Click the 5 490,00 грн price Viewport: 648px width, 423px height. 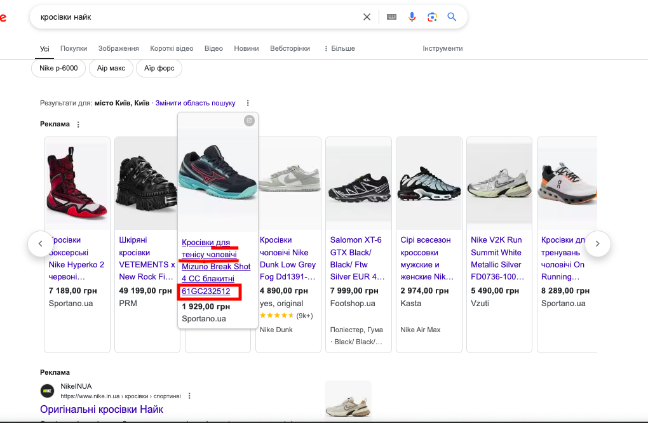[x=495, y=291]
